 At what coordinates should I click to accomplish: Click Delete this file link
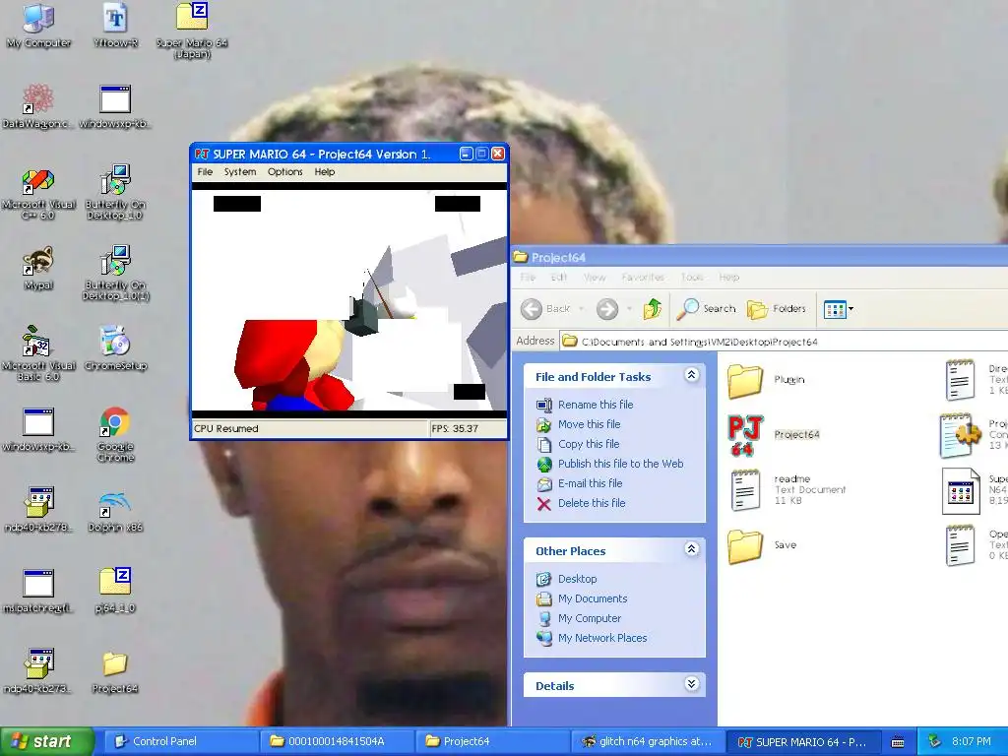pos(592,503)
